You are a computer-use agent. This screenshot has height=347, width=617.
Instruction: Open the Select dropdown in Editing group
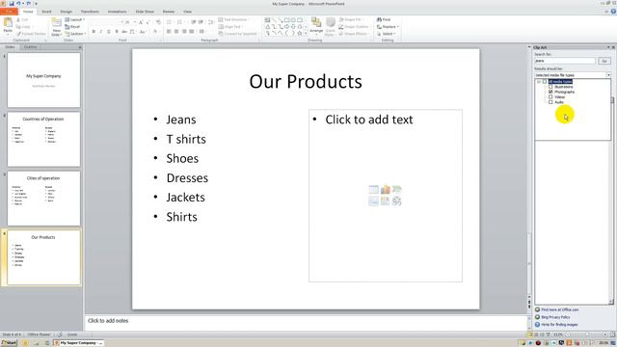386,34
